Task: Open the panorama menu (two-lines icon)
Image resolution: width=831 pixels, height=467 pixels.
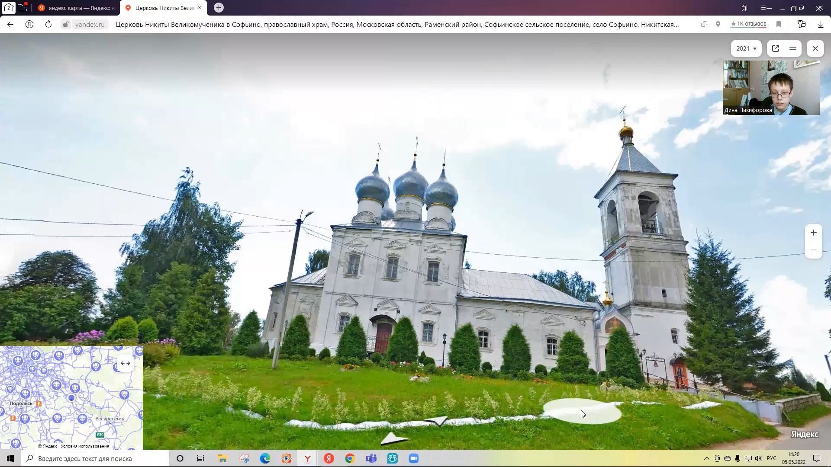Action: click(793, 48)
